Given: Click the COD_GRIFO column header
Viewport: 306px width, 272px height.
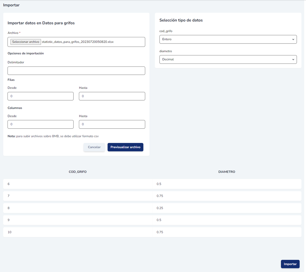Looking at the screenshot, I should [x=78, y=172].
